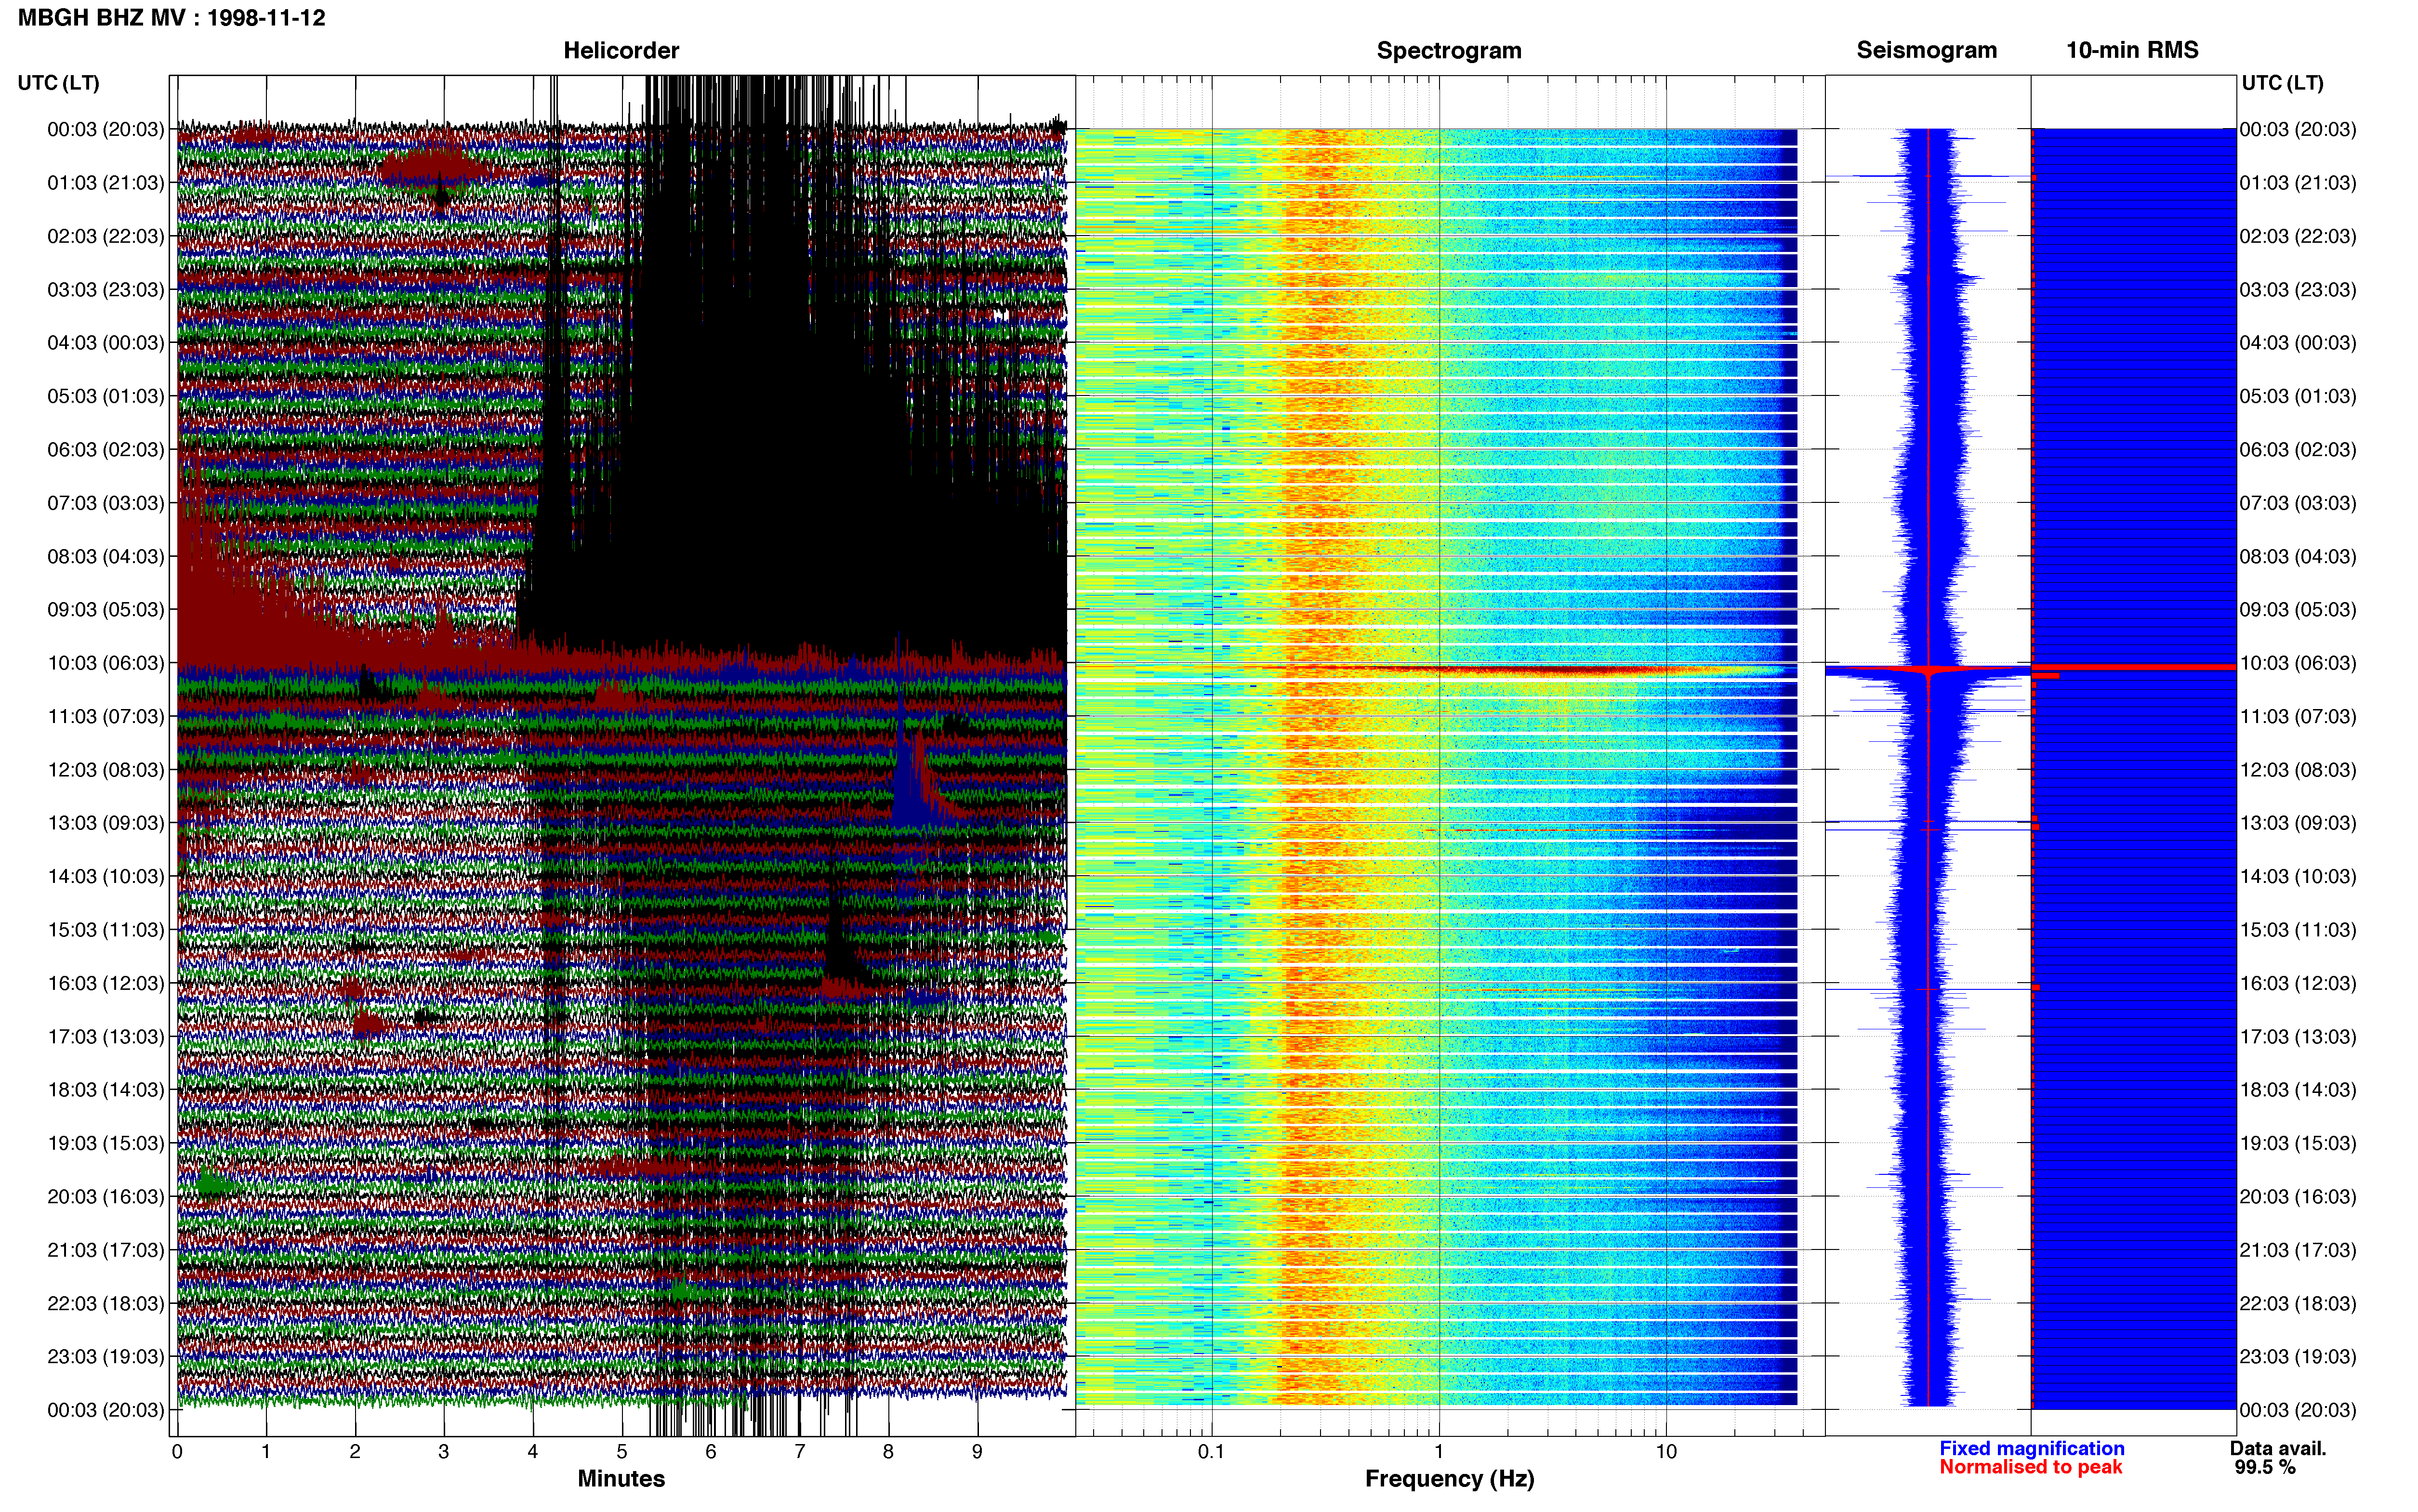
Task: Click the right '02:03 (22:03)' time label
Action: point(2298,236)
